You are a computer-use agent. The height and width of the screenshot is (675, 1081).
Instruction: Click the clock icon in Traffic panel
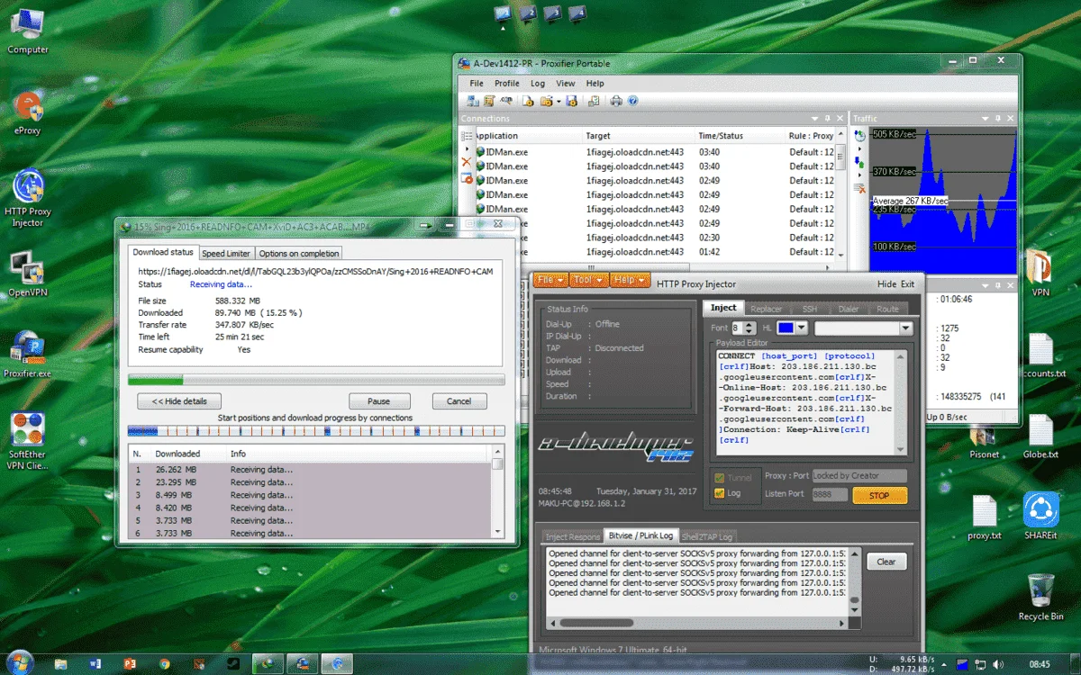click(x=860, y=136)
